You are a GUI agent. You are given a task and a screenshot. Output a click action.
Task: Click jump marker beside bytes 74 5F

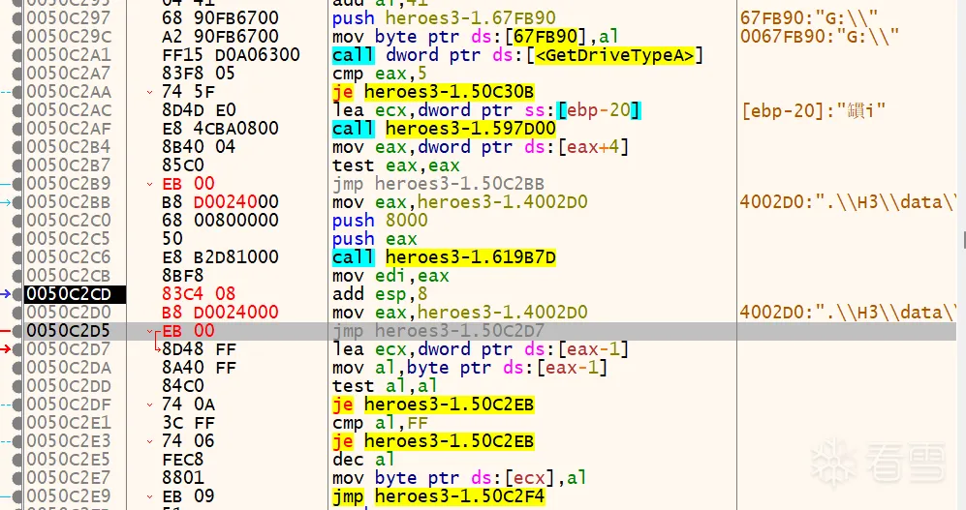[150, 92]
